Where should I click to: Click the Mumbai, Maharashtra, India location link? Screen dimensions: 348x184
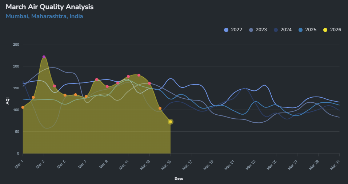[x=44, y=16]
